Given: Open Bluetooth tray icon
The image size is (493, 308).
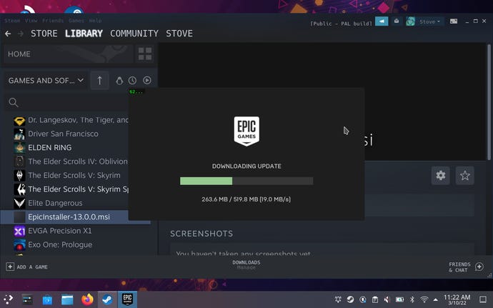Looking at the screenshot, I should [x=412, y=299].
